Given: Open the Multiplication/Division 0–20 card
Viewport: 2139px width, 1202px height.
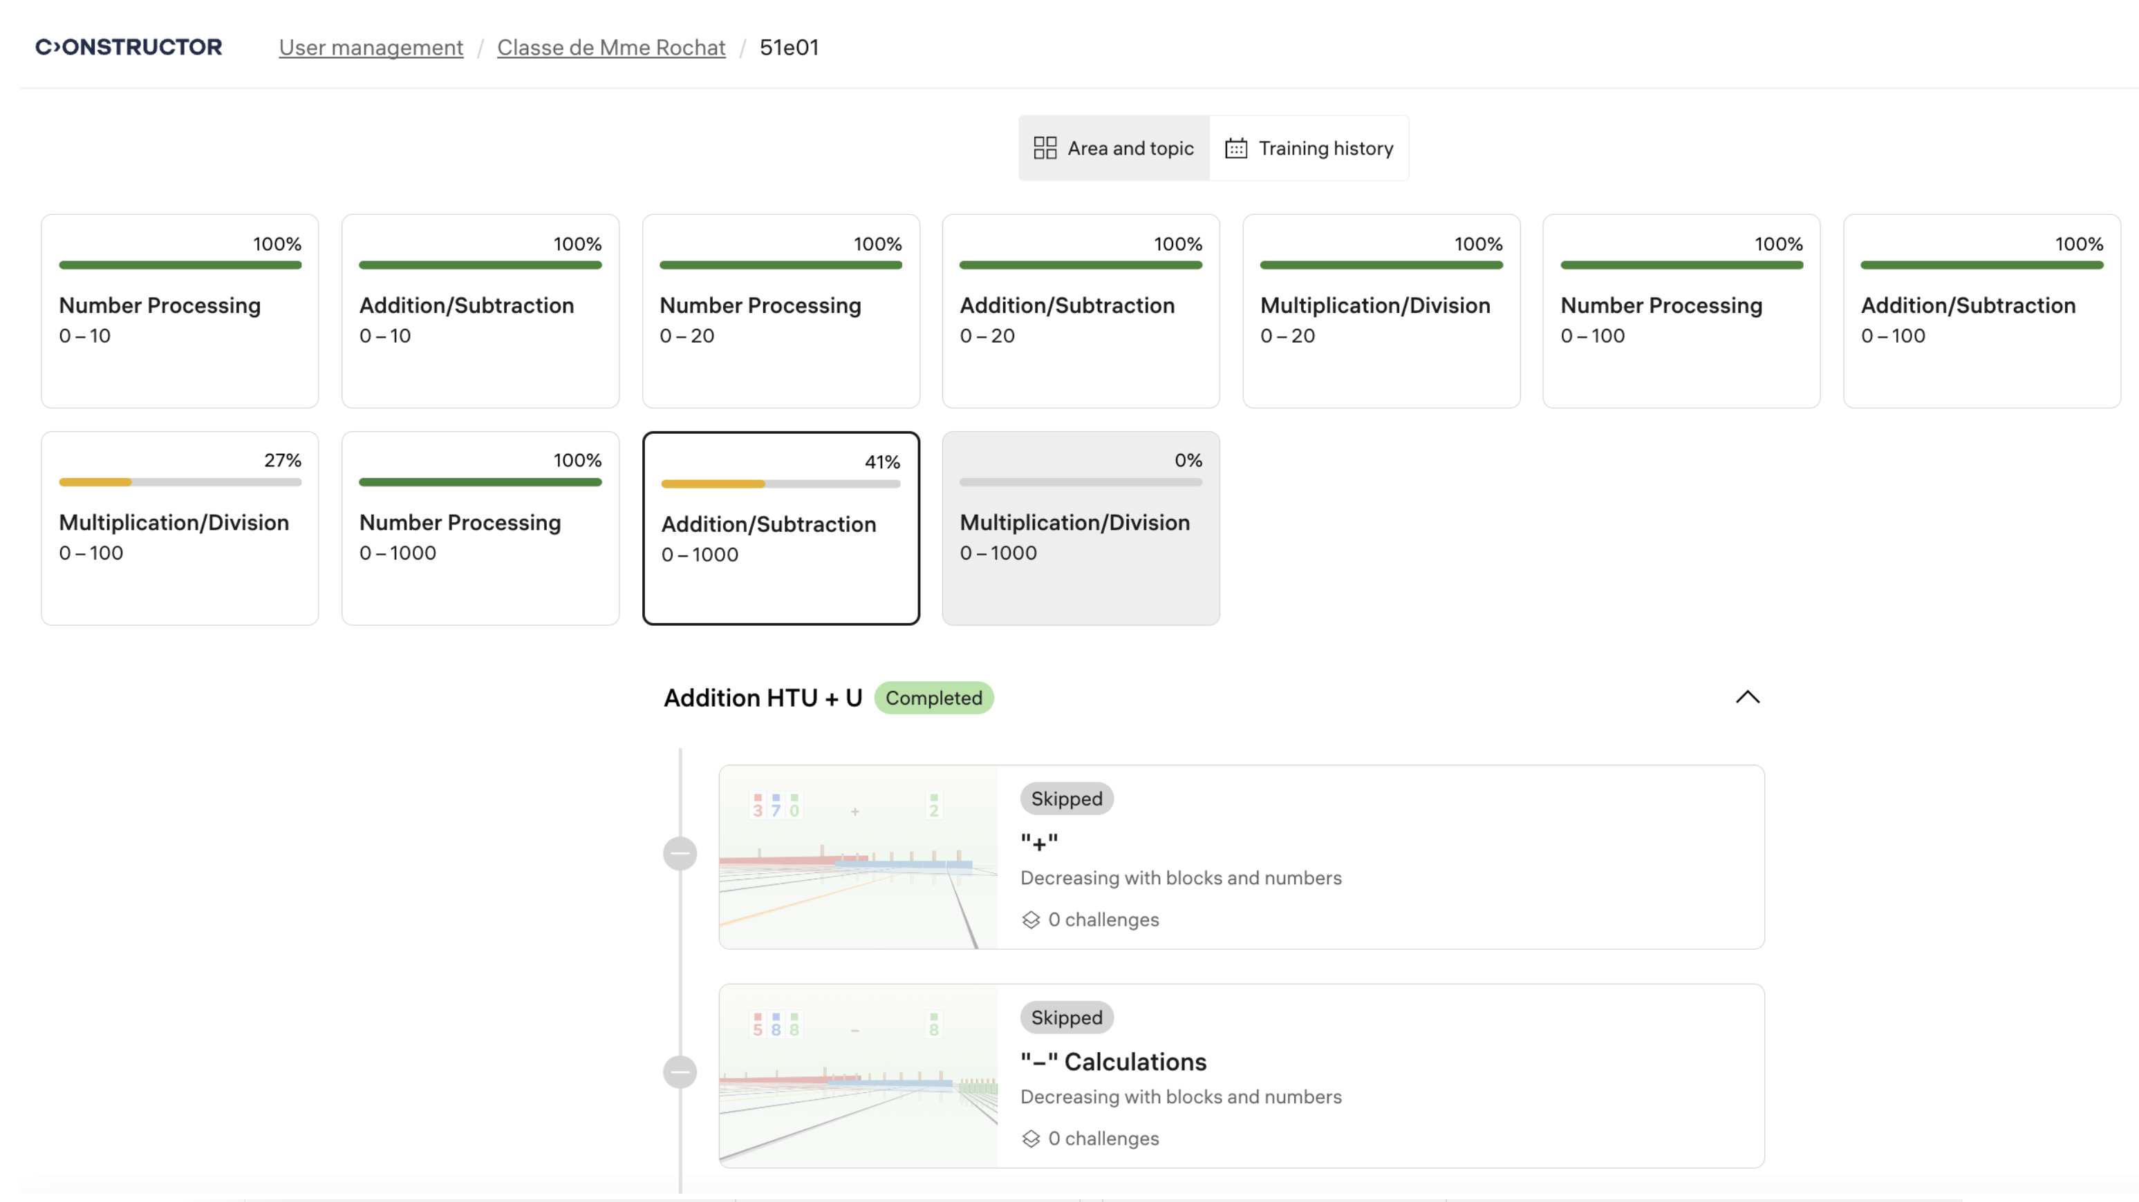Looking at the screenshot, I should click(x=1381, y=311).
